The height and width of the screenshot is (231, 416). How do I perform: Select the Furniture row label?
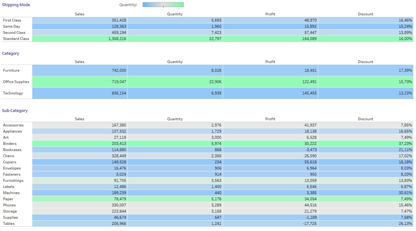[11, 70]
